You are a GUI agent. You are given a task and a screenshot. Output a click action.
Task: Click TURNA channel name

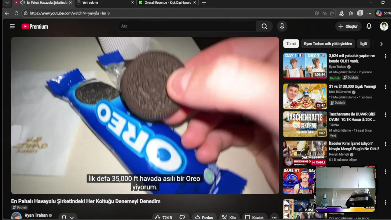334,125
